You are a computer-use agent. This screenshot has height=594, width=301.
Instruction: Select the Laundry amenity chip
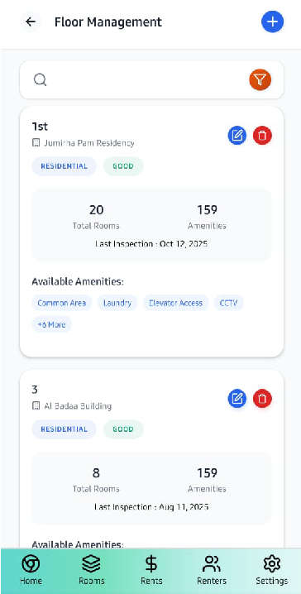[x=117, y=303]
